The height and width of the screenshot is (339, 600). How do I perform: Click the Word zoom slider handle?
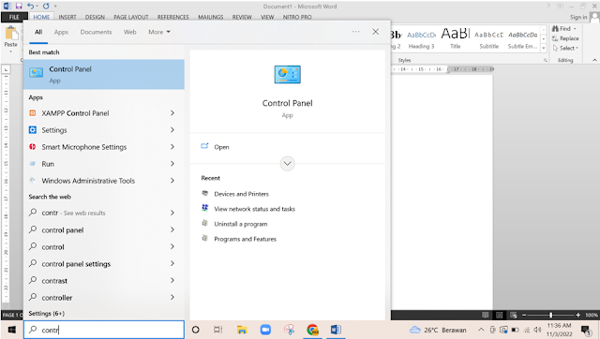551,315
